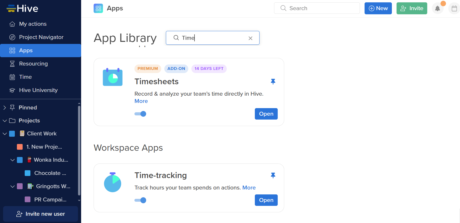Click the magnifier icon in App Library search
This screenshot has height=223, width=460.
point(176,38)
